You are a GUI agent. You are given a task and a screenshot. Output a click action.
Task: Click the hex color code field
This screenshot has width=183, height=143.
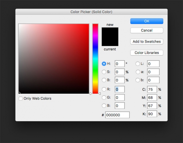[117, 115]
